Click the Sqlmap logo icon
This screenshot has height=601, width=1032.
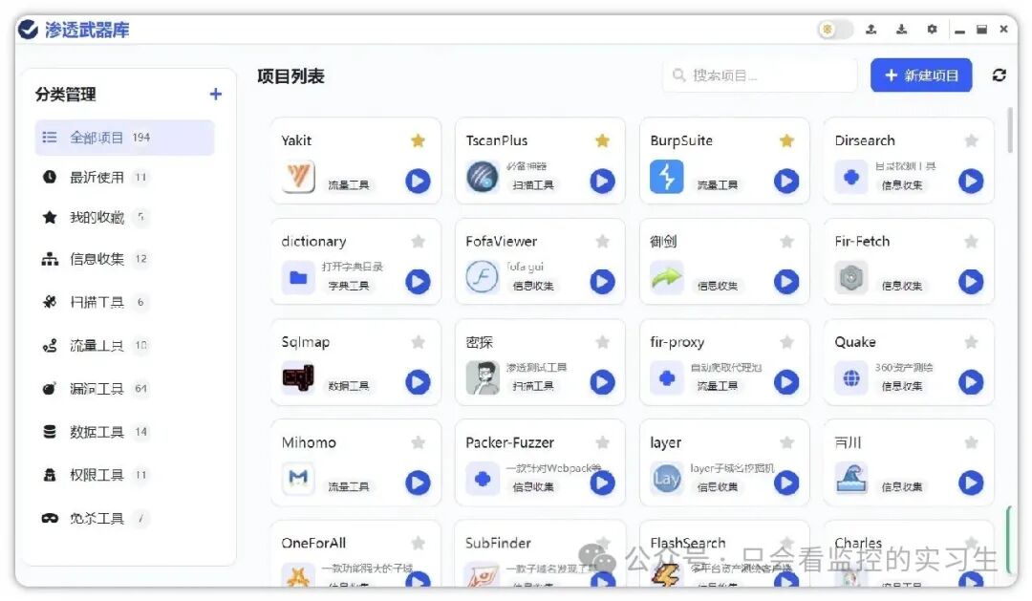tap(298, 377)
